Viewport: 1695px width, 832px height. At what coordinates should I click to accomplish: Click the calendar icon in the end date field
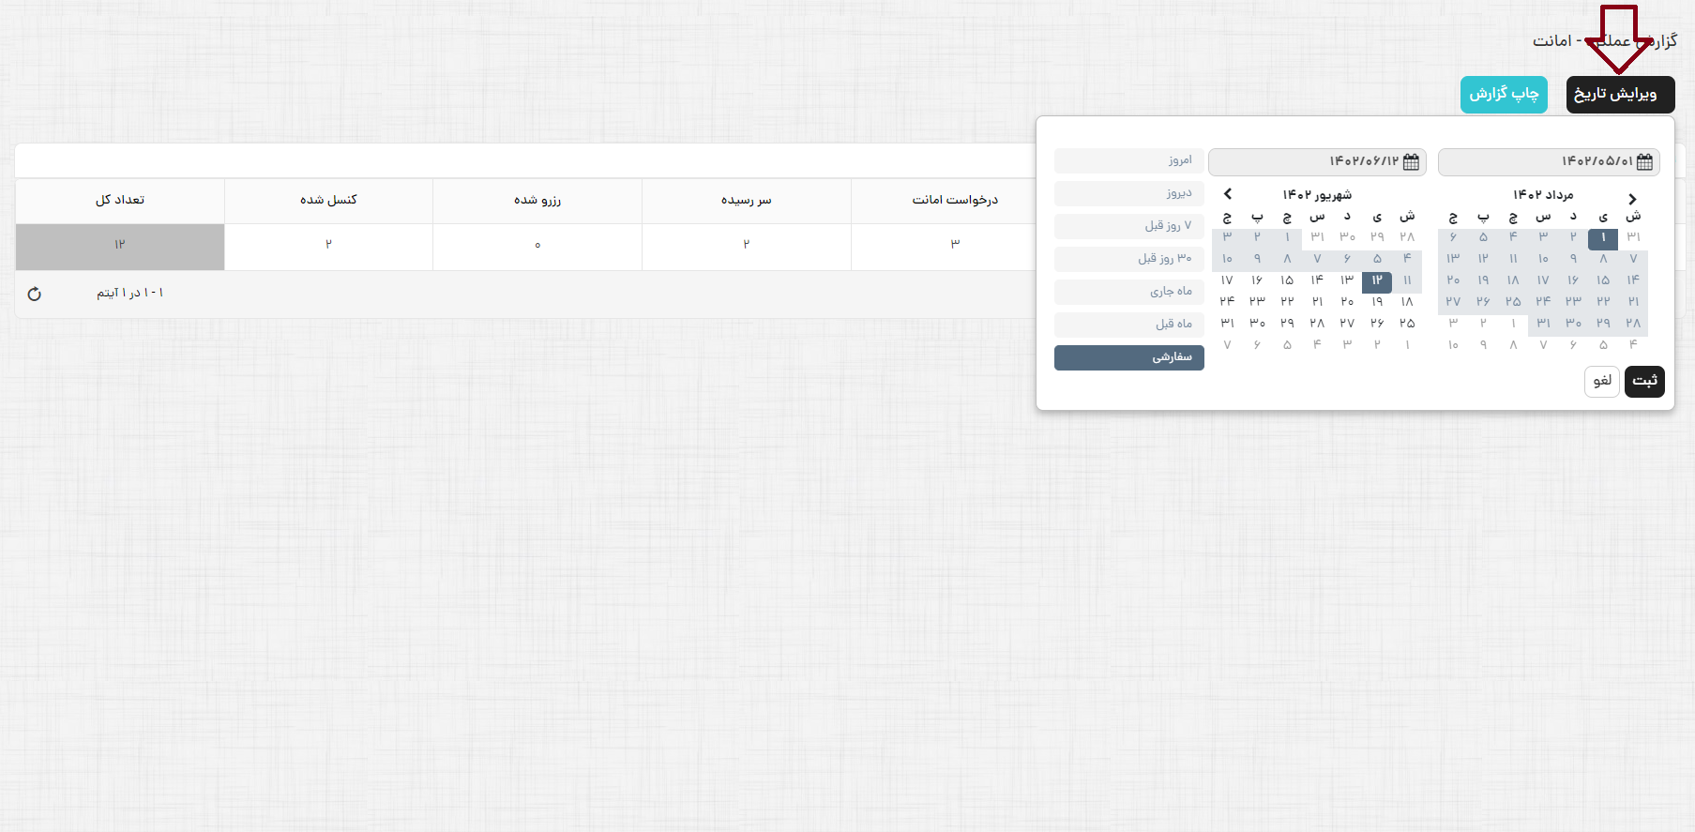click(1411, 162)
